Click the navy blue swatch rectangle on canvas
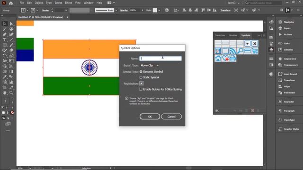The width and height of the screenshot is (303, 170). coord(25,56)
